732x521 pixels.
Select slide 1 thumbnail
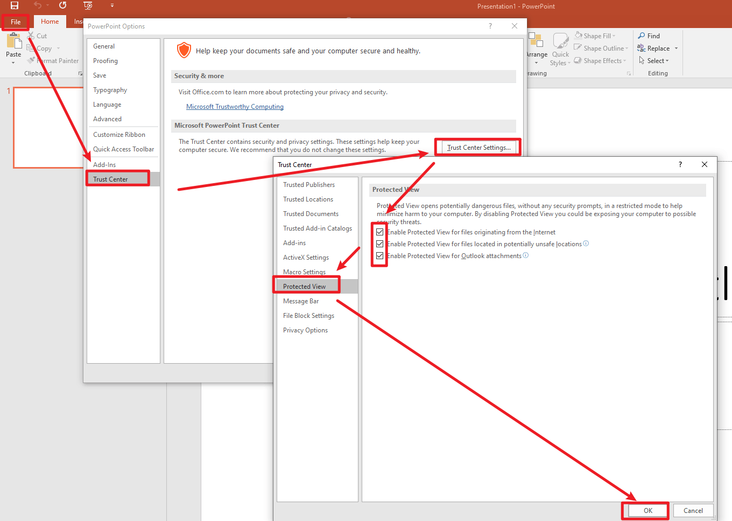point(48,128)
